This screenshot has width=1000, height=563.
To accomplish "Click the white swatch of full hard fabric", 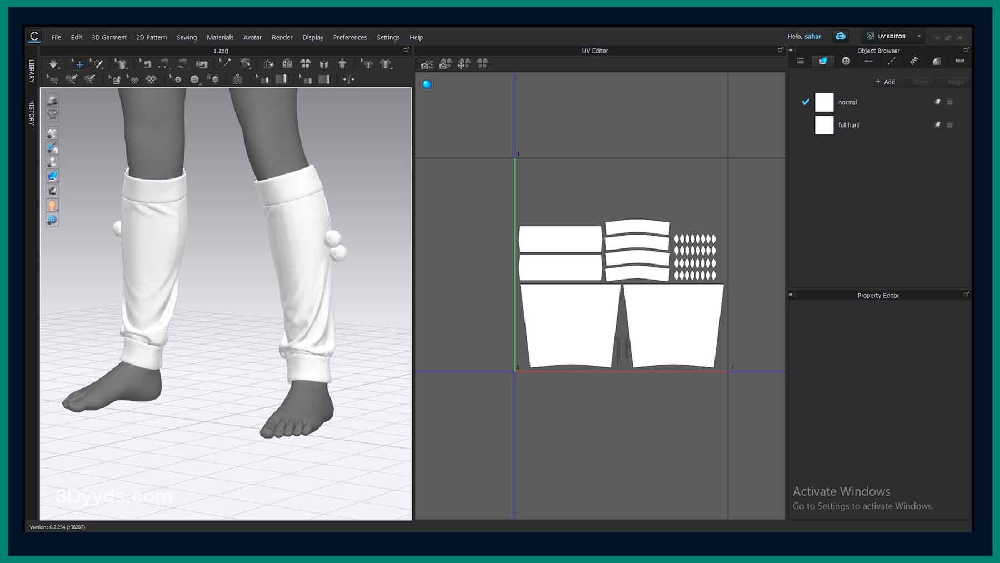I will pos(824,125).
